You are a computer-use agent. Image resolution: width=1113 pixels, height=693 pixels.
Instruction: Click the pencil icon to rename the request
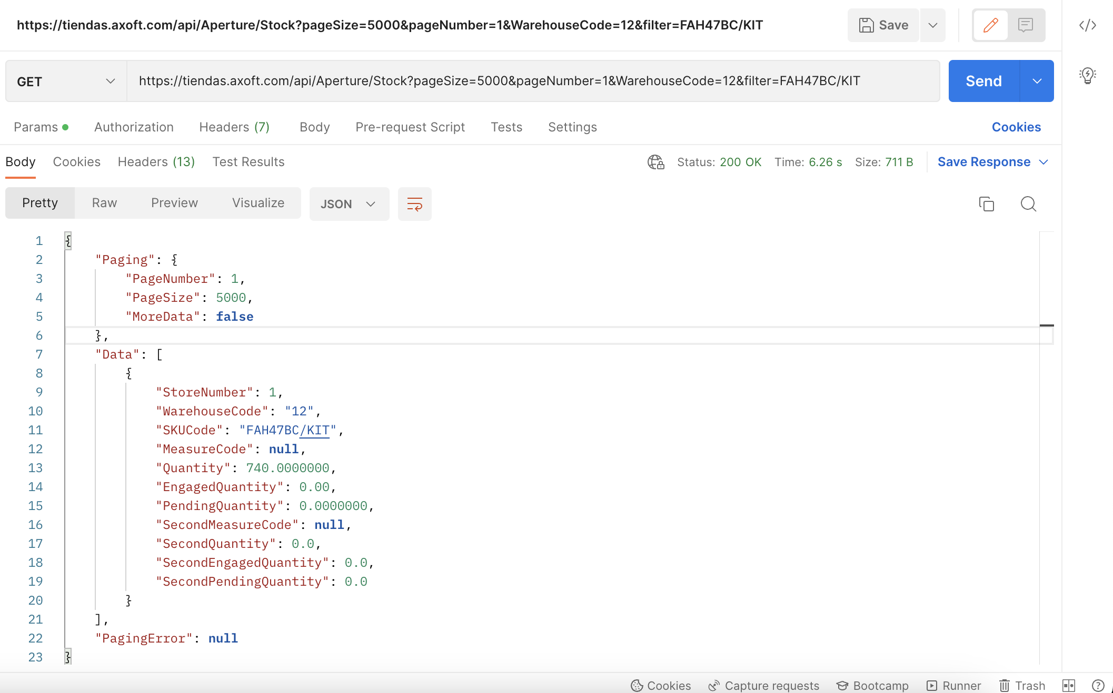(x=990, y=25)
